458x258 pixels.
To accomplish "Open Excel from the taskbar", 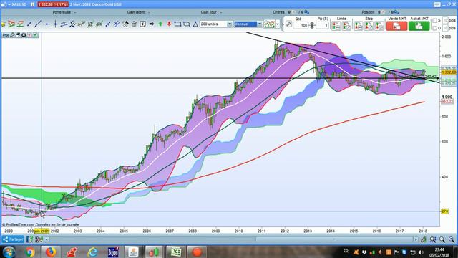I will click(x=176, y=252).
